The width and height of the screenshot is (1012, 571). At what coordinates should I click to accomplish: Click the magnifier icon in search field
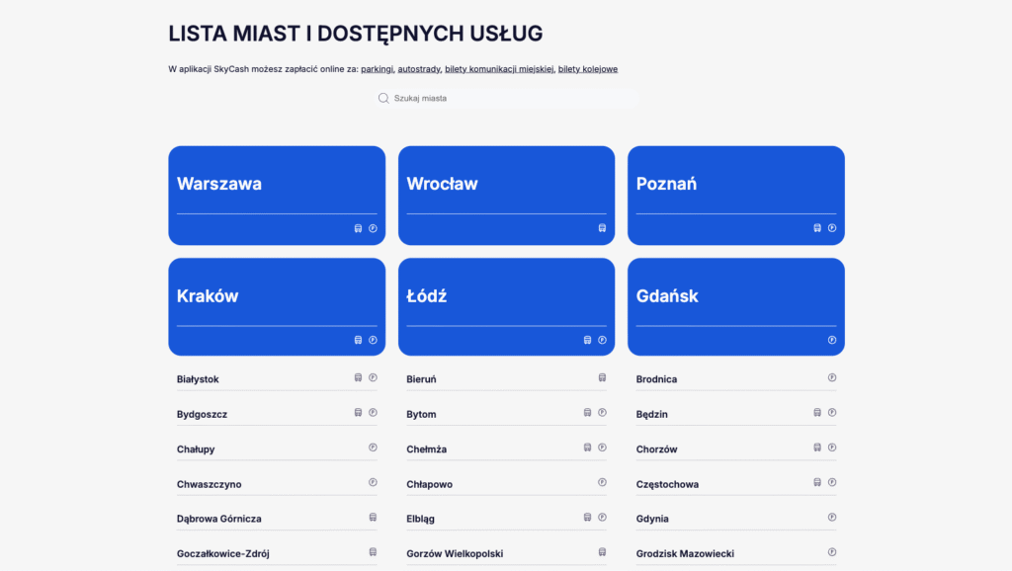pos(383,99)
